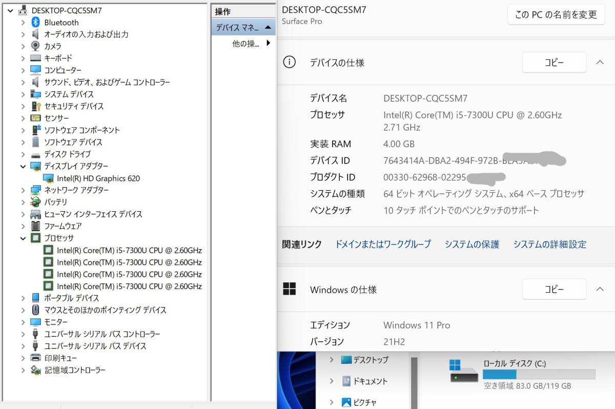Select the first i5-7300U processor entry

pos(129,250)
